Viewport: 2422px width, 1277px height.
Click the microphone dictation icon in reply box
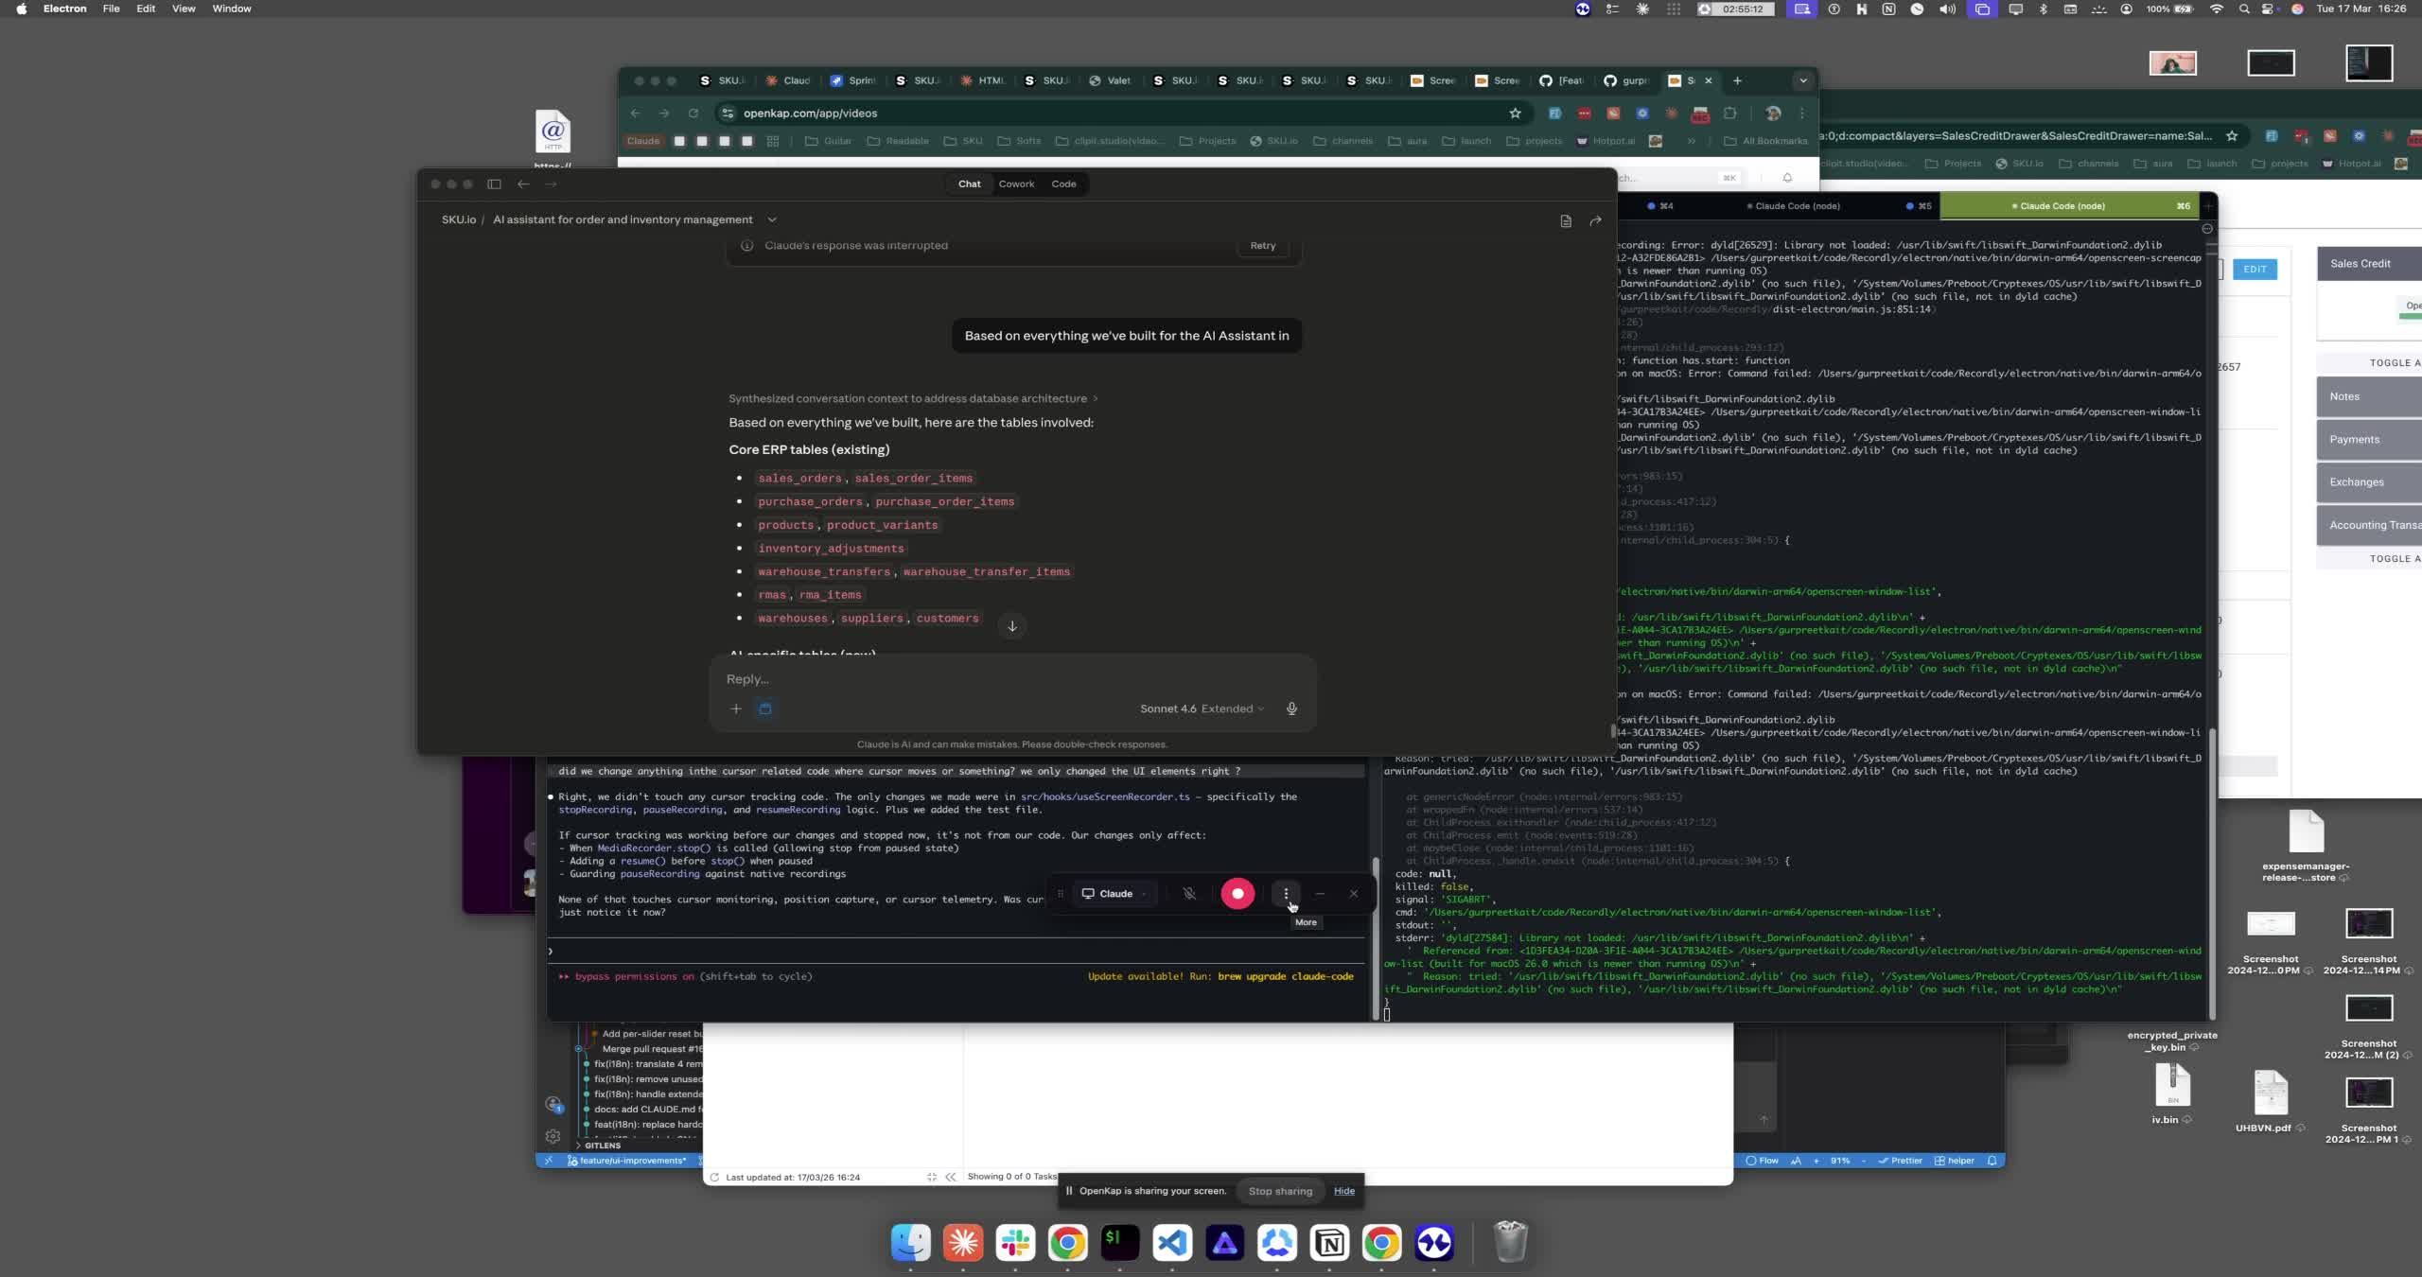pyautogui.click(x=1291, y=708)
